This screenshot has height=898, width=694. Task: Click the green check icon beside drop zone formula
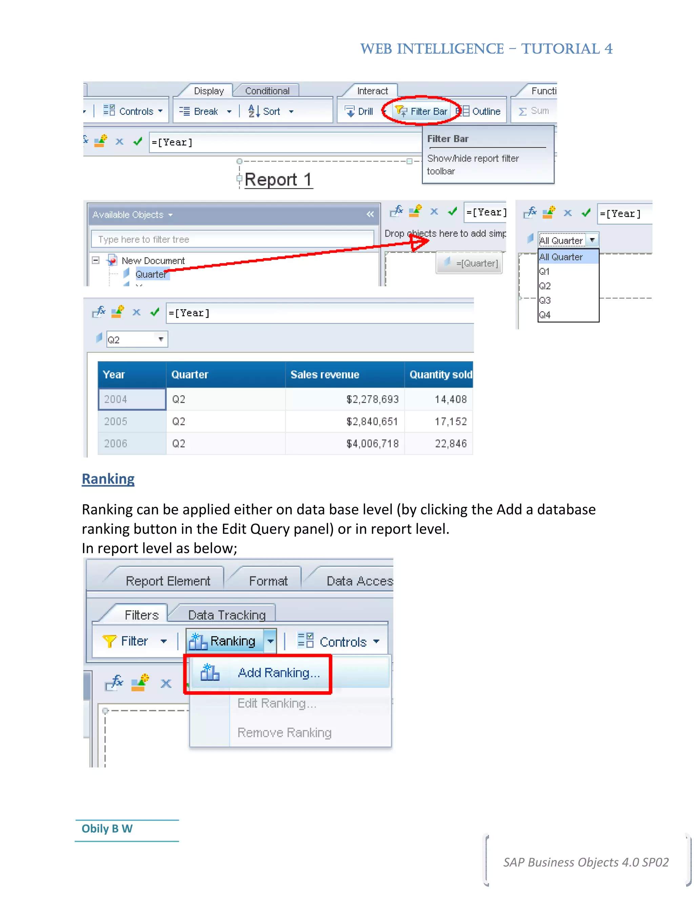[453, 211]
